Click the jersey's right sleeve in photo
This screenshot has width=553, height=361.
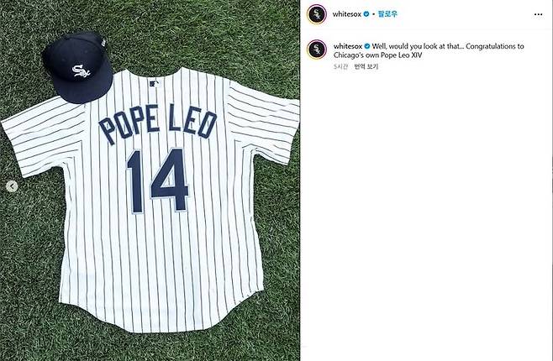266,122
